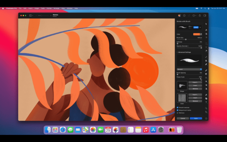Open the General brush category dropdown
Screen dimensions: 227x142
(x=189, y=69)
